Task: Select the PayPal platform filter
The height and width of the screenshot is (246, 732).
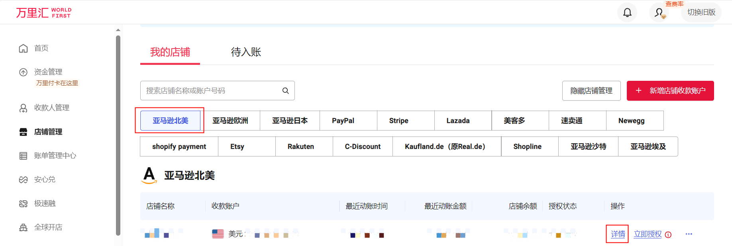Action: 343,121
